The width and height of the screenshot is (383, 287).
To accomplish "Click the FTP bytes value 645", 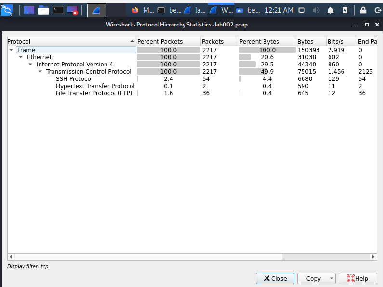I will (303, 93).
